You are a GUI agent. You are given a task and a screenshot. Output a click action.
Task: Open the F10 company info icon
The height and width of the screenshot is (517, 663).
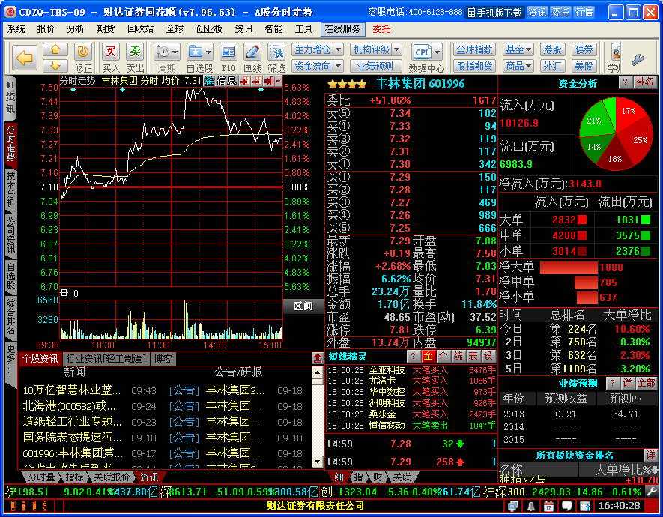tap(228, 58)
